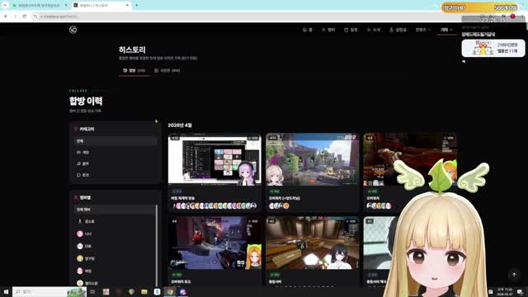Screen dimensions: 528x297
Task: Open the purple app icon right of Chrome on the taskbar
Action: click(x=182, y=291)
